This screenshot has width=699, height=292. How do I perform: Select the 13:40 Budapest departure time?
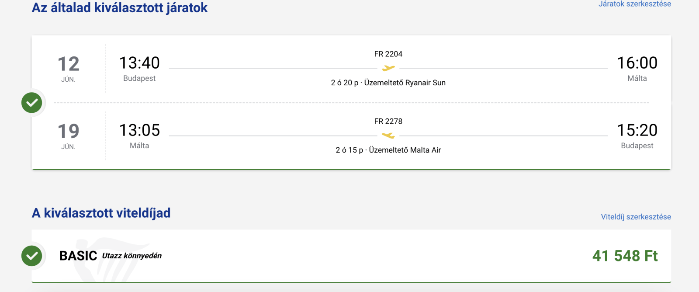[139, 63]
